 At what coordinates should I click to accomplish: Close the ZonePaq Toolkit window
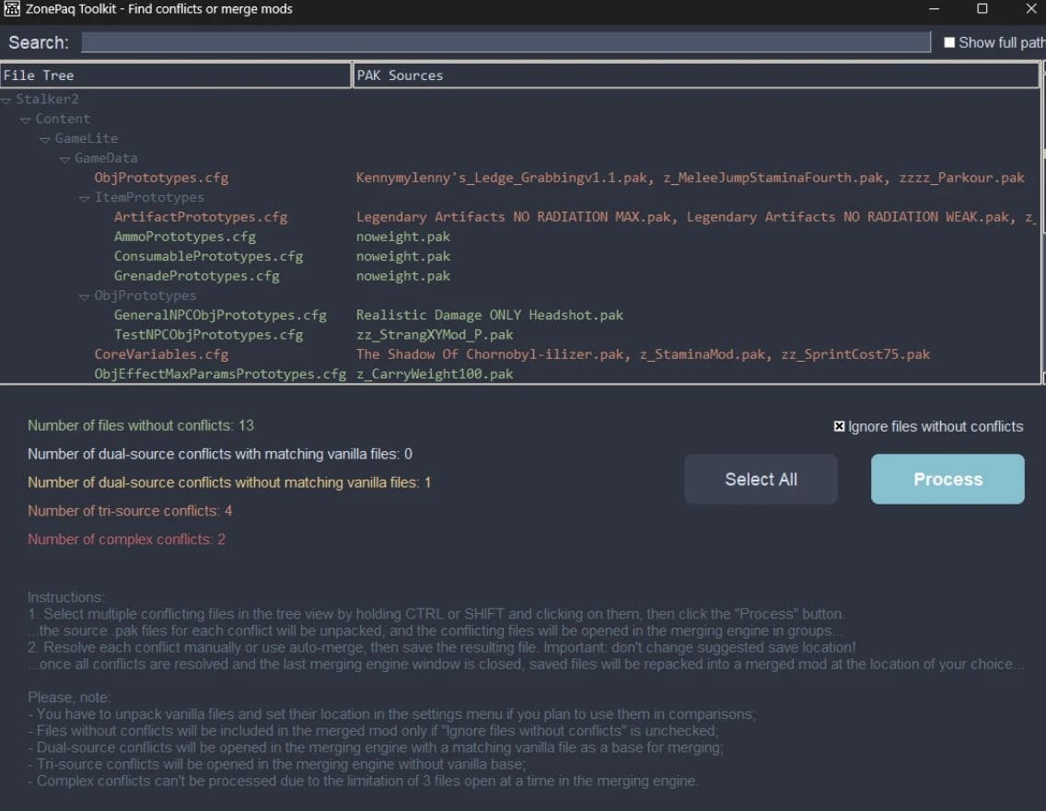(x=1030, y=9)
